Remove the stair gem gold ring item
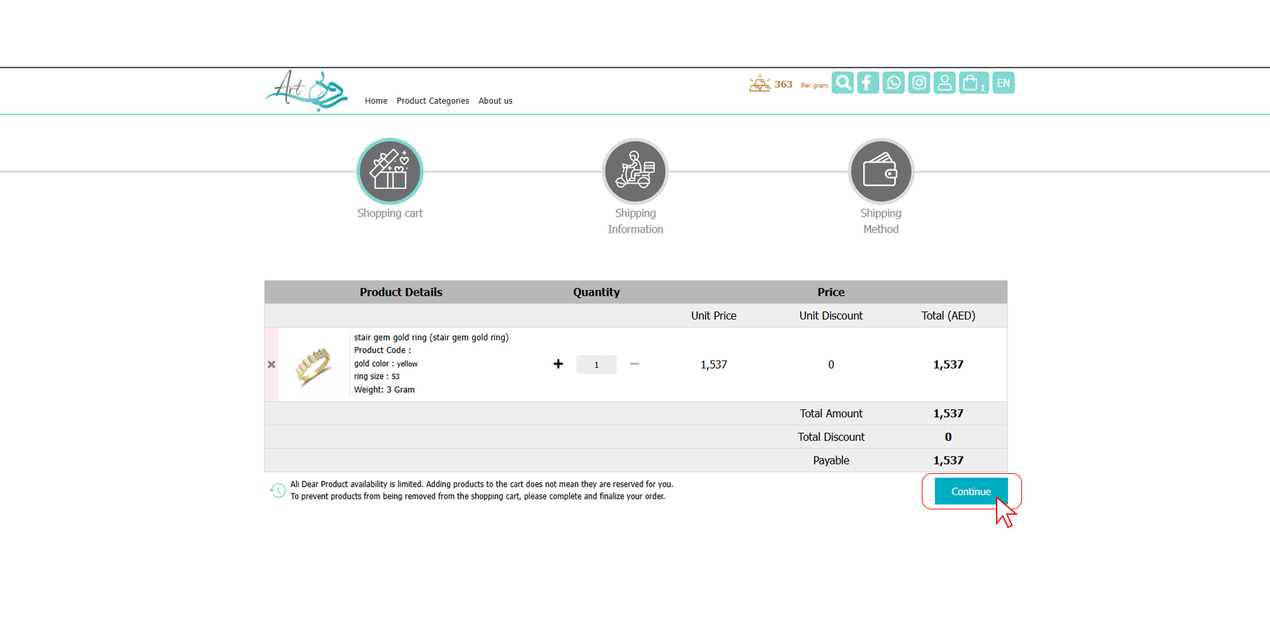Image resolution: width=1270 pixels, height=631 pixels. point(271,364)
